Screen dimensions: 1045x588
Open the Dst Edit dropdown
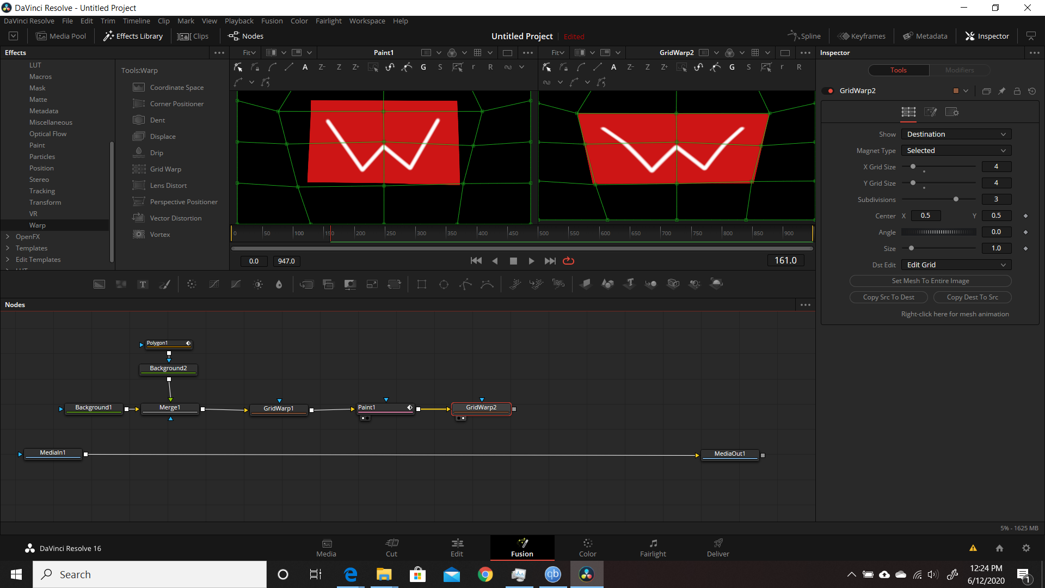pyautogui.click(x=956, y=265)
